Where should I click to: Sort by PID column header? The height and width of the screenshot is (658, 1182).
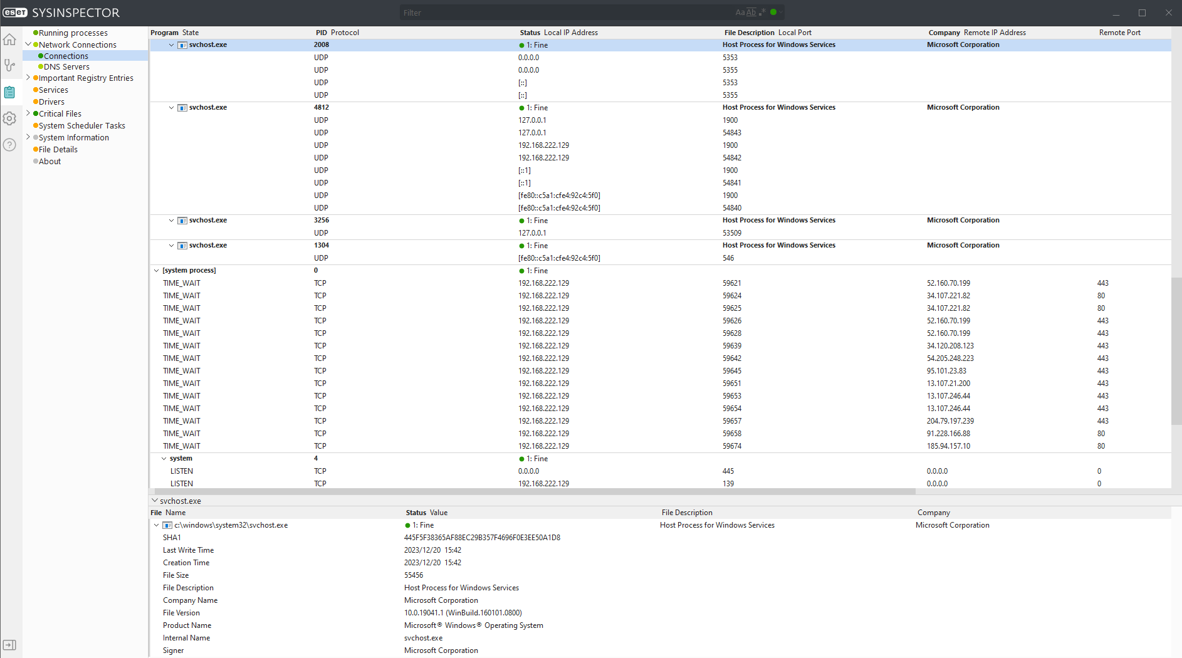coord(322,33)
